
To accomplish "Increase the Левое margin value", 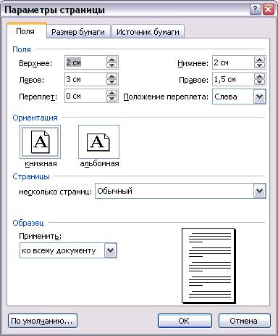I will (x=111, y=76).
